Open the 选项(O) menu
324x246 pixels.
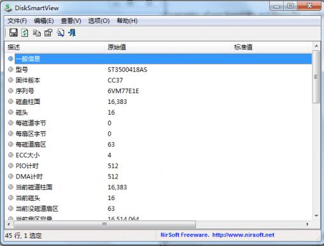[x=99, y=21]
